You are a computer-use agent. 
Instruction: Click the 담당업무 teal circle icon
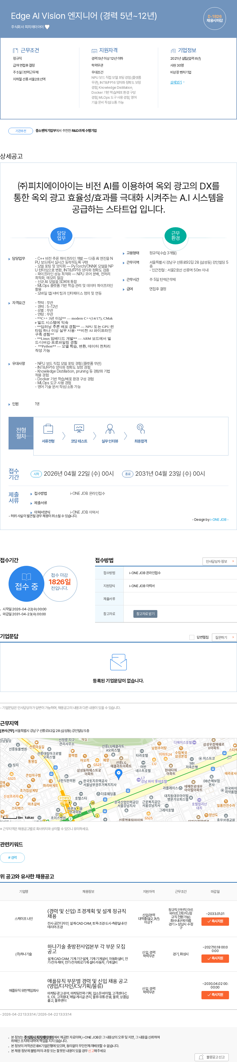coord(61,236)
